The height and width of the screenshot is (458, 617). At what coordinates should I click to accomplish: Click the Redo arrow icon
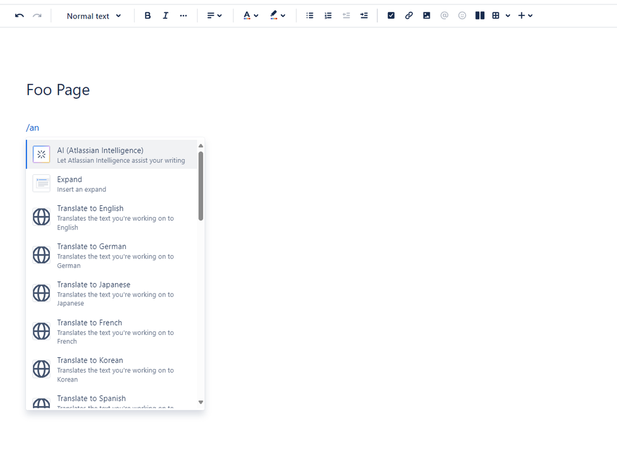tap(37, 15)
